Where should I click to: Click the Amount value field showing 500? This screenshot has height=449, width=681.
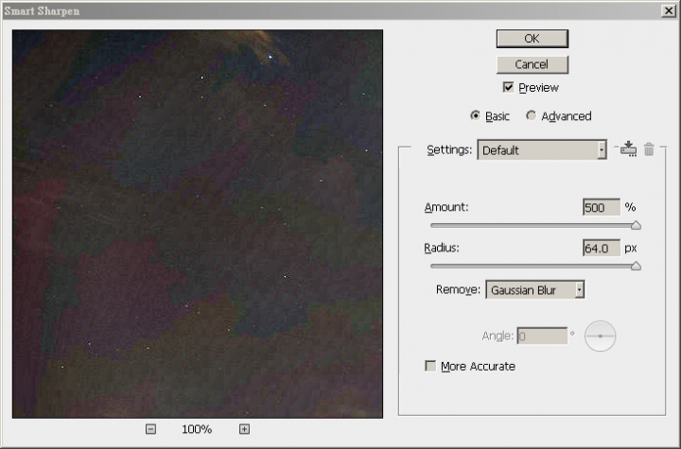point(602,207)
